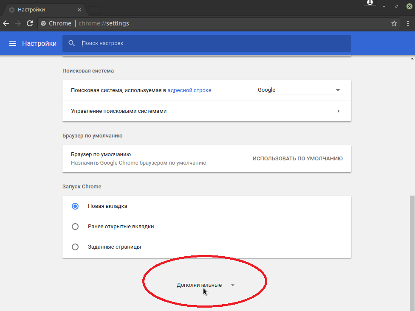Open the hamburger menu next to Настройки
This screenshot has height=311, width=415.
click(x=13, y=43)
